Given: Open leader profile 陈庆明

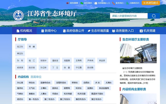Looking at the screenshot, I should (x=32, y=67).
